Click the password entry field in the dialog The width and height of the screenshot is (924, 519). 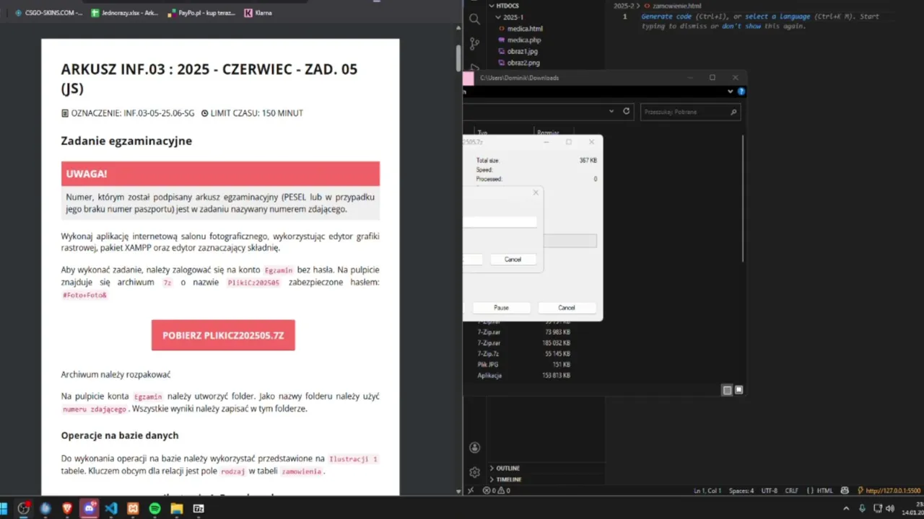click(x=500, y=222)
